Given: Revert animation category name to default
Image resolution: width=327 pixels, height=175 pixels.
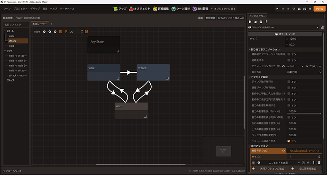Looking at the screenshot, I should [283, 66].
